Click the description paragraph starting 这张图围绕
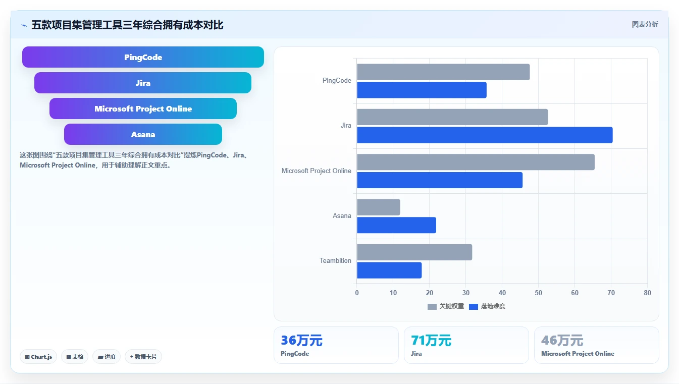 click(x=134, y=160)
